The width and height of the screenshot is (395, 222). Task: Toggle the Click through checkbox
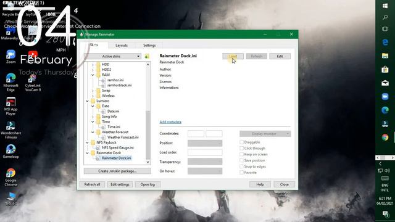click(241, 148)
